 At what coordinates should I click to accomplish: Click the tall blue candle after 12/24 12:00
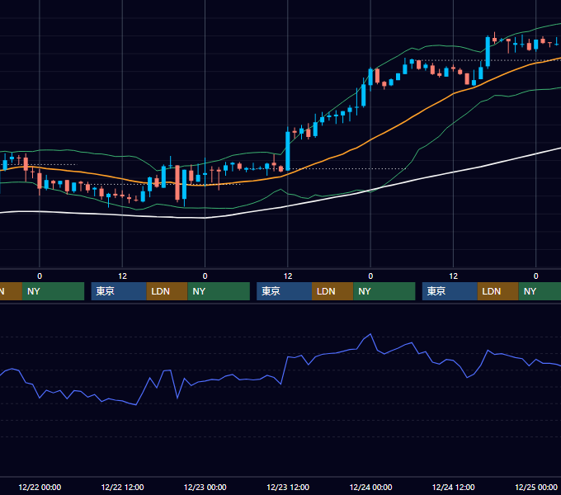tap(488, 52)
